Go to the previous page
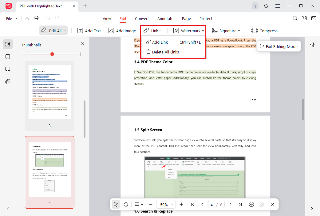 202,204
